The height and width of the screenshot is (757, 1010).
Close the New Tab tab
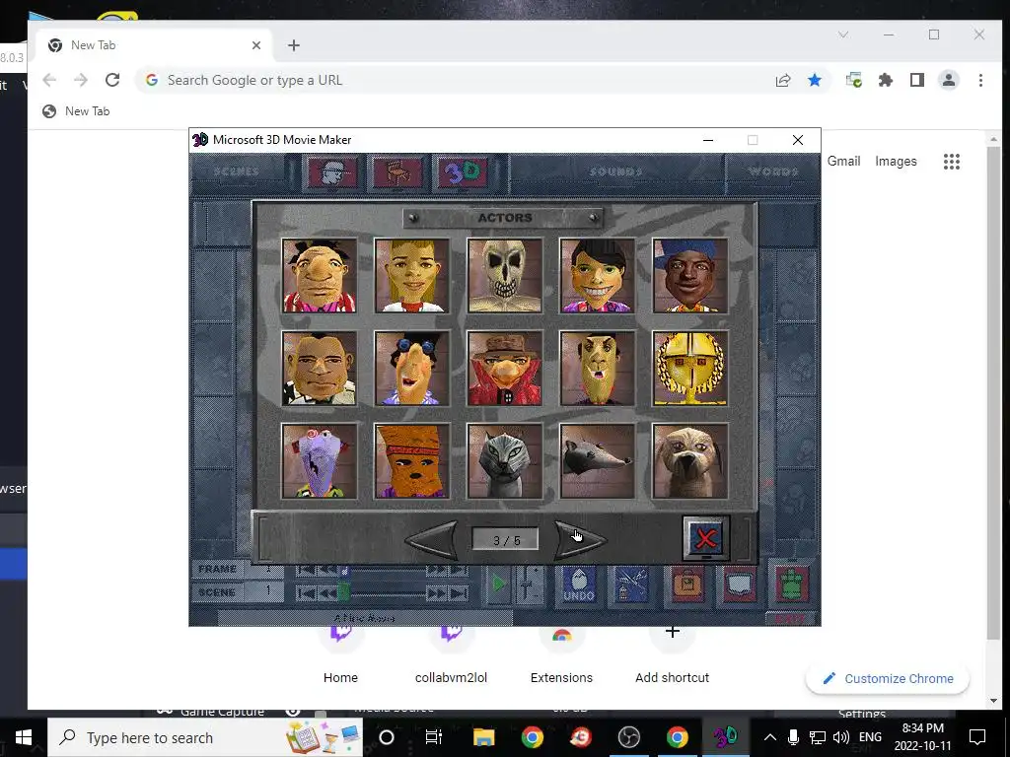click(256, 45)
